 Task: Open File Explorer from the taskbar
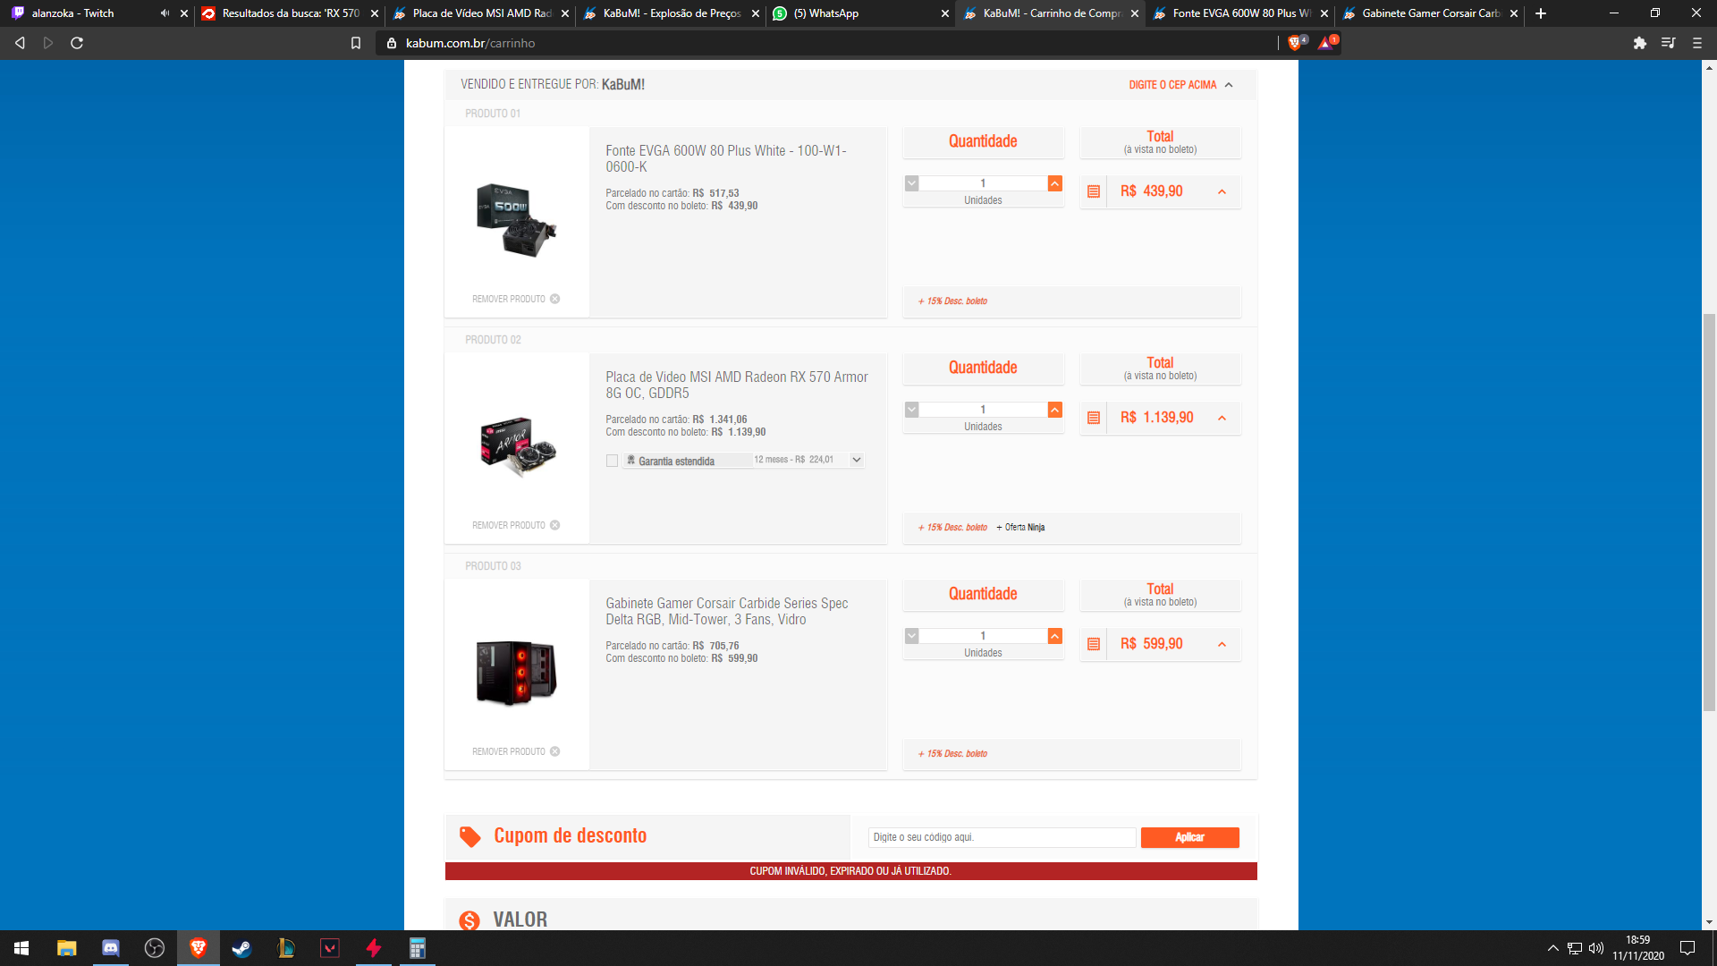(67, 948)
